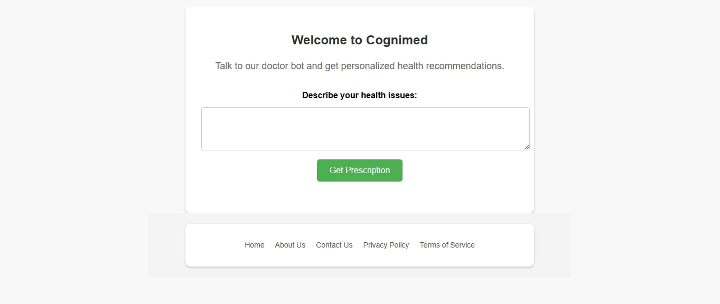The height and width of the screenshot is (304, 720).
Task: Click the 'Describe your health issues:' label
Action: (360, 95)
